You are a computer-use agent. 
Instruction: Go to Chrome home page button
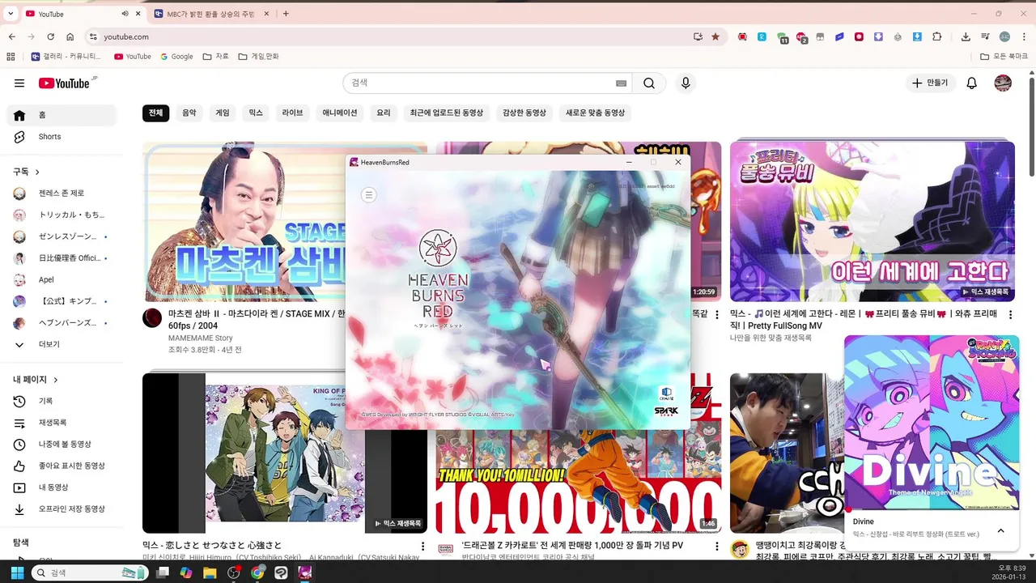(x=70, y=36)
